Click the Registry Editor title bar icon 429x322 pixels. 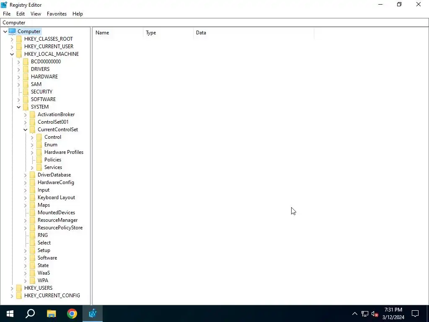[4, 5]
